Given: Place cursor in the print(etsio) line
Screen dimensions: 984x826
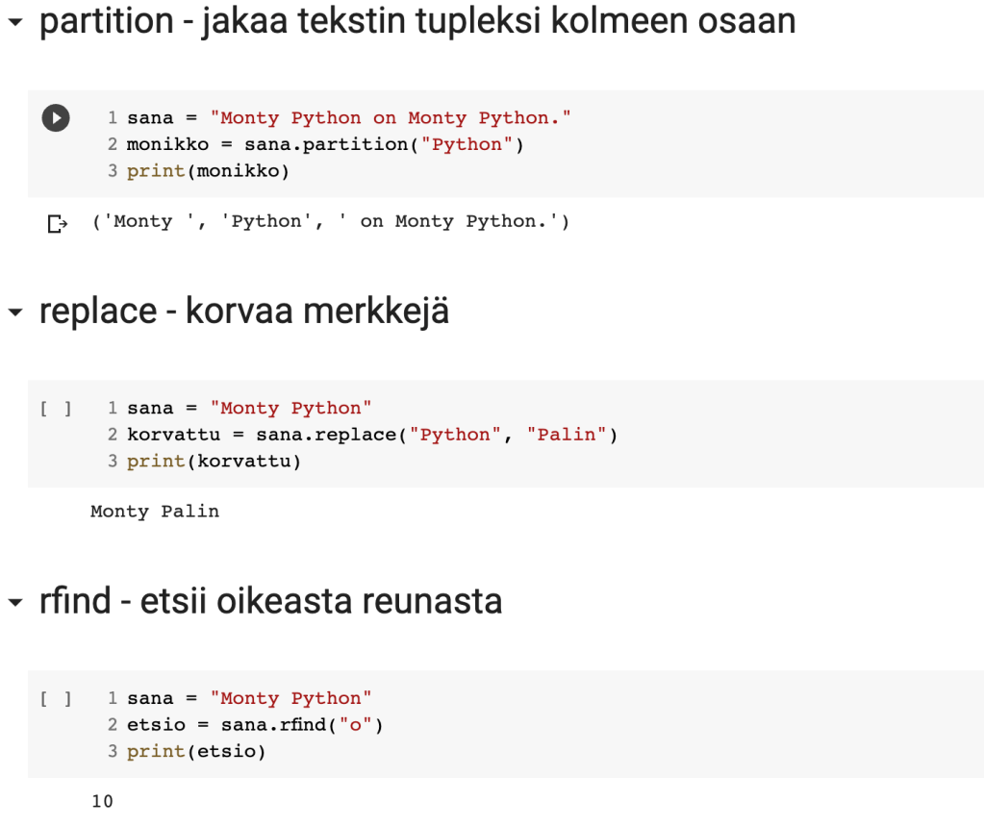Looking at the screenshot, I should (196, 752).
